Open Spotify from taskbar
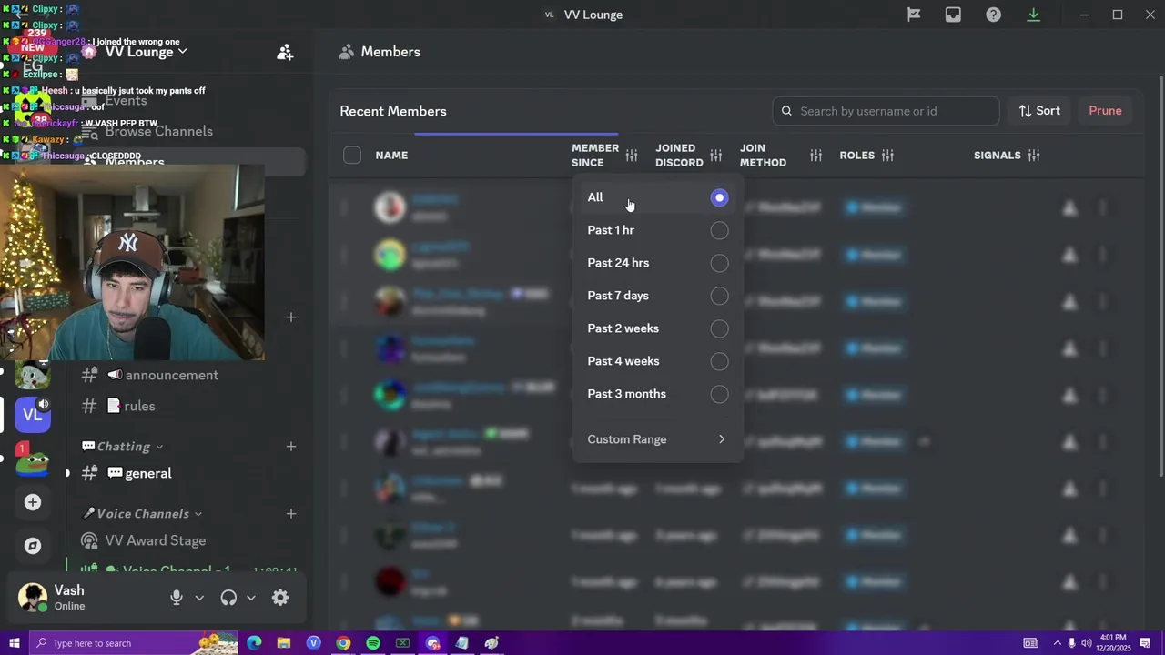The height and width of the screenshot is (655, 1165). [x=373, y=643]
